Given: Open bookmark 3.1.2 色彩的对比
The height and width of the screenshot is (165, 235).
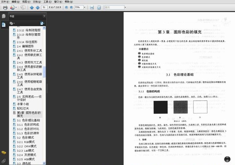Looking at the screenshot, I should (x=31, y=129).
